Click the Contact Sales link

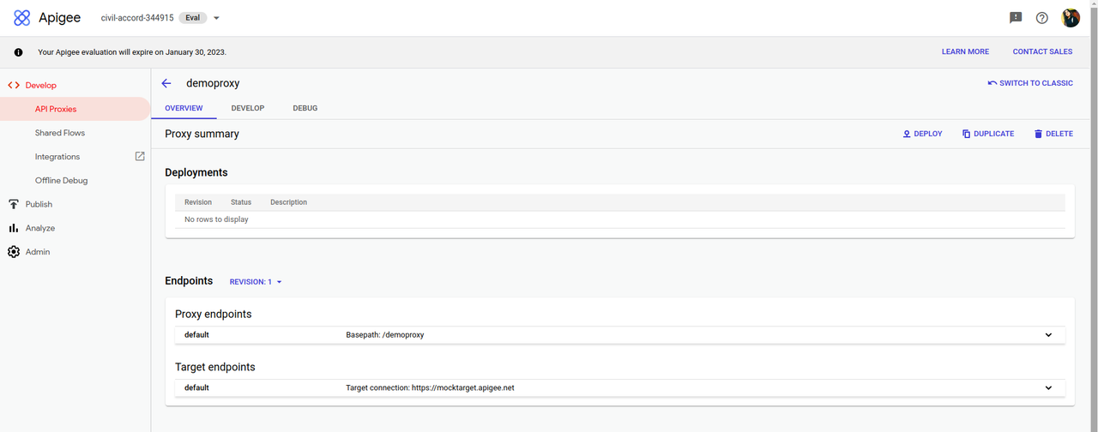[1042, 51]
